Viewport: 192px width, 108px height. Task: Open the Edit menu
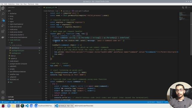6,4
